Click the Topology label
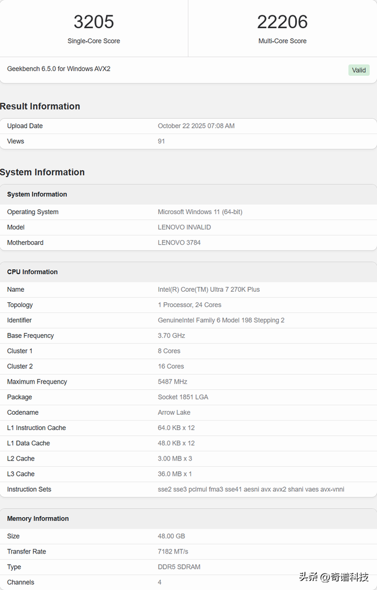 pyautogui.click(x=20, y=305)
